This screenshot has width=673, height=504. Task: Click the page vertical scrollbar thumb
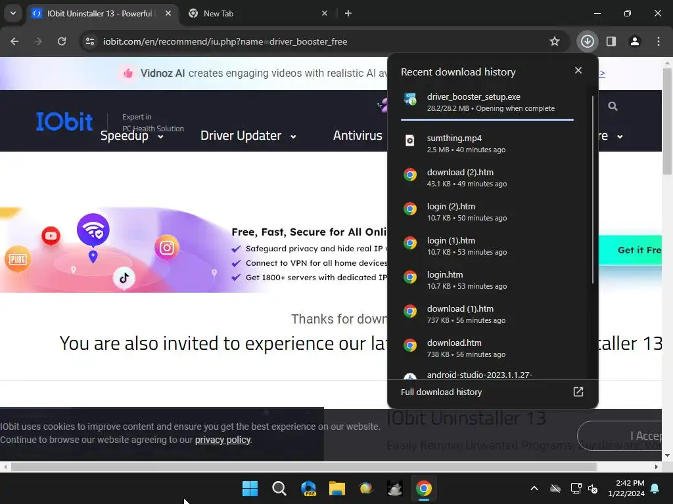click(667, 121)
